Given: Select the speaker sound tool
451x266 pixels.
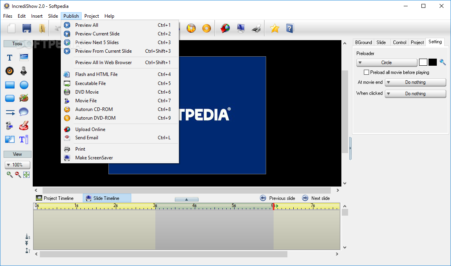Looking at the screenshot, I should (x=9, y=71).
